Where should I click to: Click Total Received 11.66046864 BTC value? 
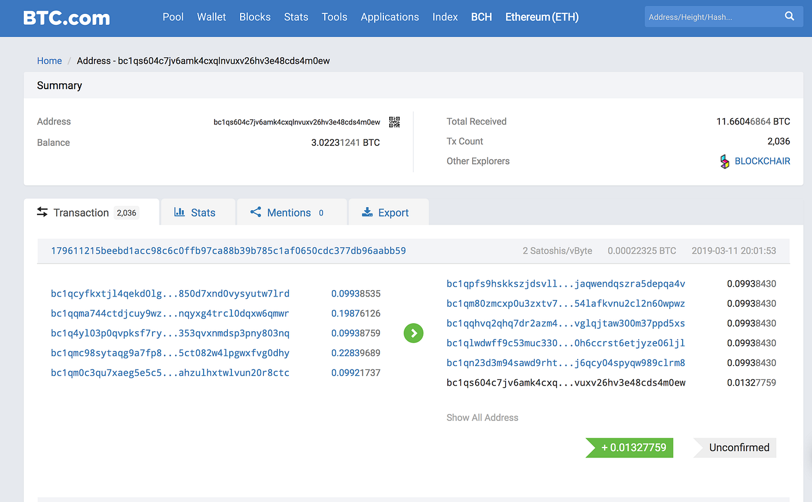753,122
